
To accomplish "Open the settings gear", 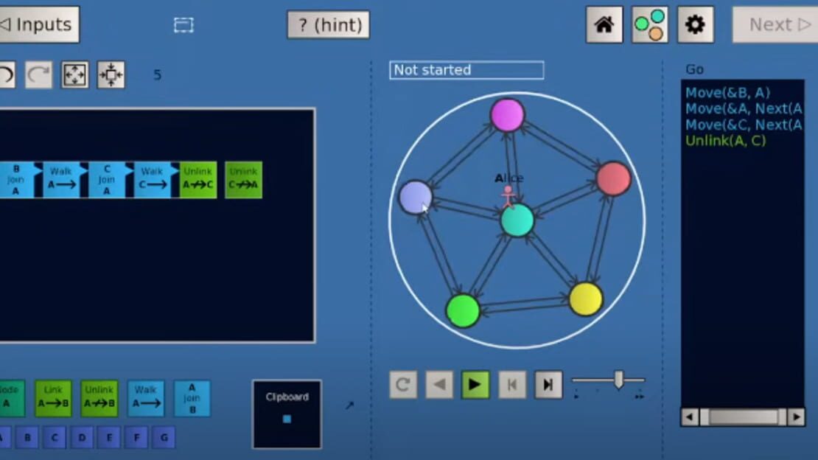I will pos(695,24).
